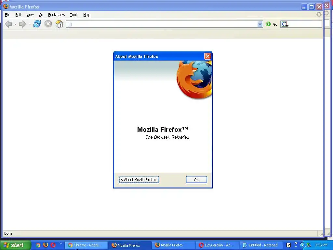Close the main Mozilla Firefox window
The image size is (333, 250).
[319, 7]
